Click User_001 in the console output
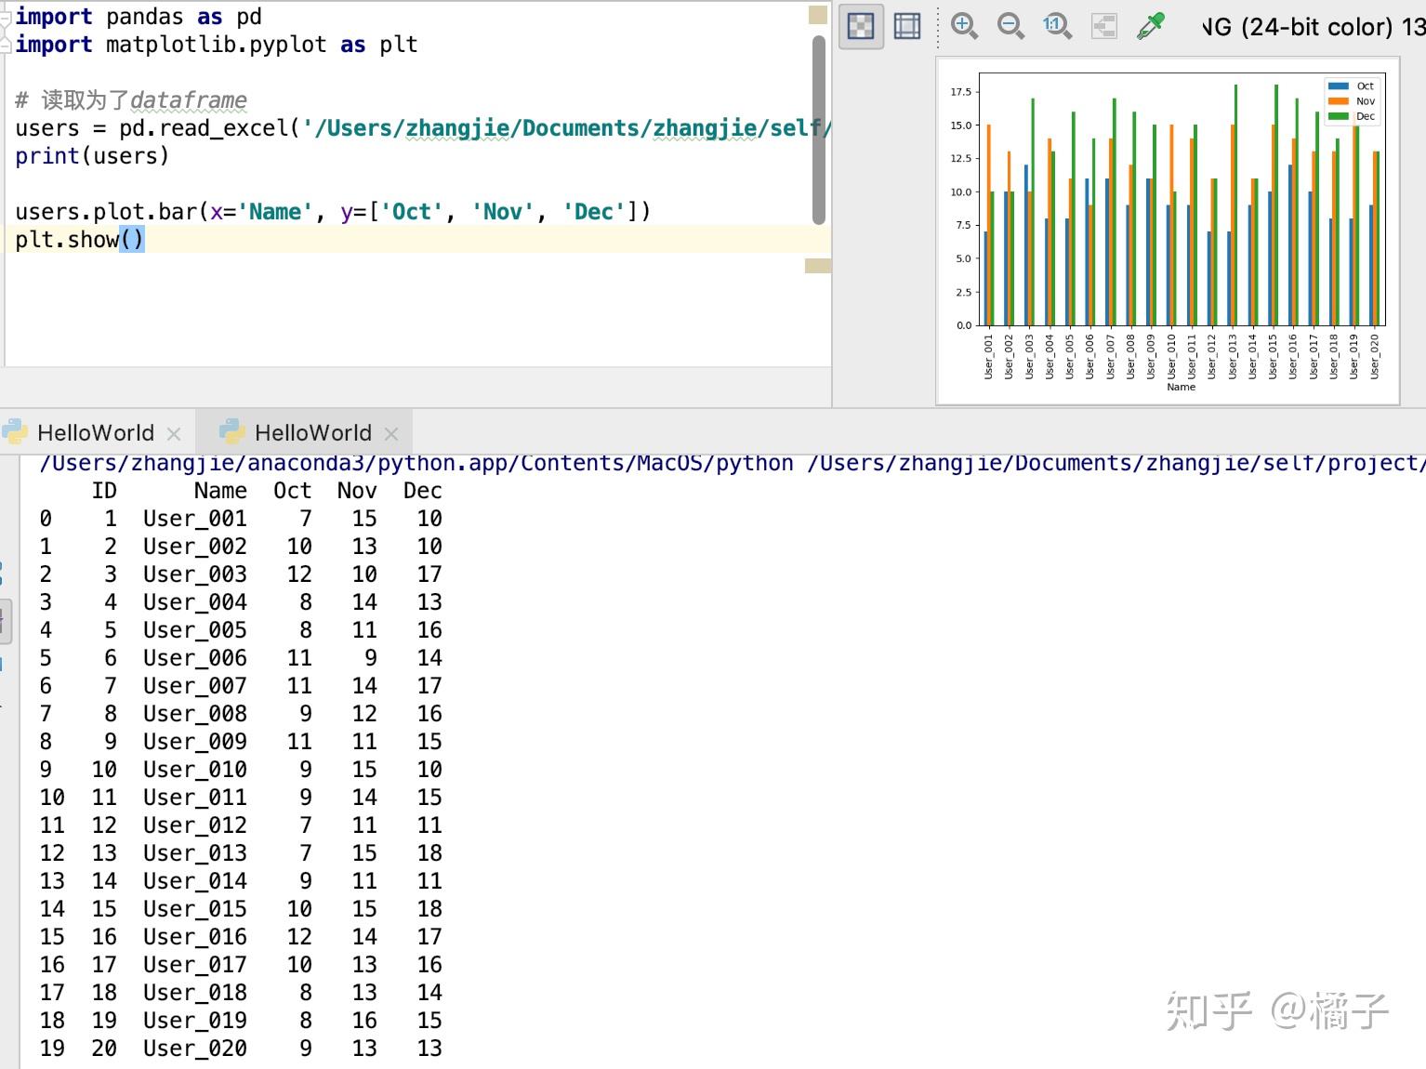The image size is (1426, 1069). pyautogui.click(x=195, y=519)
